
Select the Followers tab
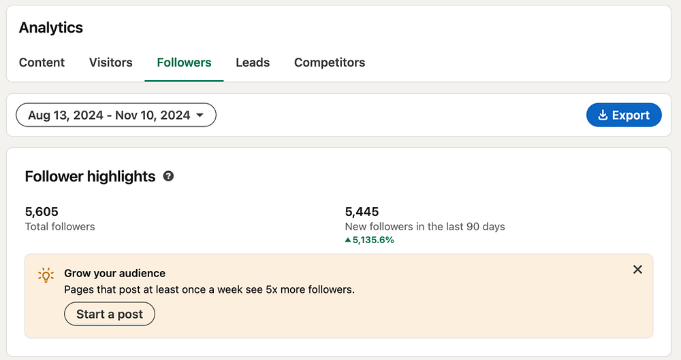click(x=184, y=62)
